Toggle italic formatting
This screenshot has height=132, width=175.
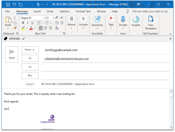pos(28,23)
